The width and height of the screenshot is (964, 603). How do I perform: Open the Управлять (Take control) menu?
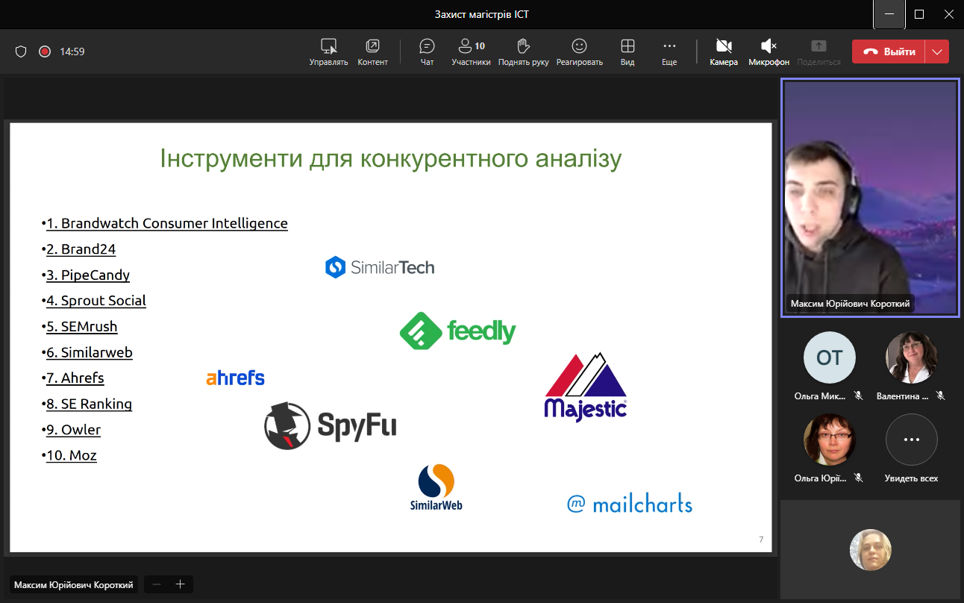click(328, 51)
